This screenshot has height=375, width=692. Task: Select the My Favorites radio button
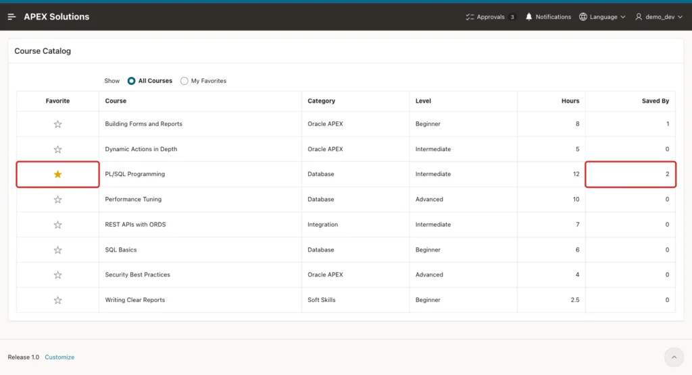(x=184, y=81)
